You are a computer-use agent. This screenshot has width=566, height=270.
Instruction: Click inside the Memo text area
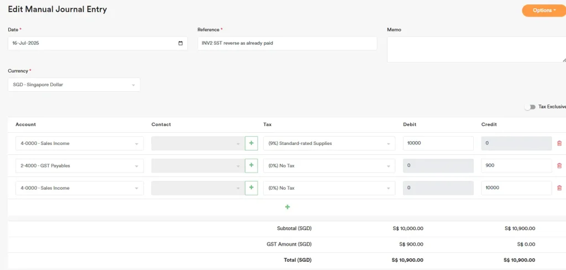475,49
